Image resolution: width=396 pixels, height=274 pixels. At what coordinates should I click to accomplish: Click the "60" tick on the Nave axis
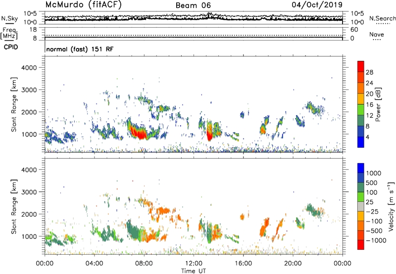354,30
